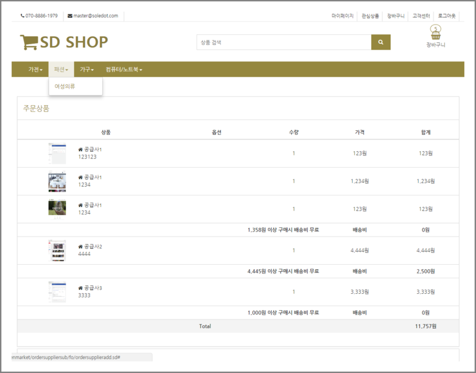Click 1,000원 이상 구매시 배송비 무료 text
The image size is (476, 373).
click(x=283, y=313)
